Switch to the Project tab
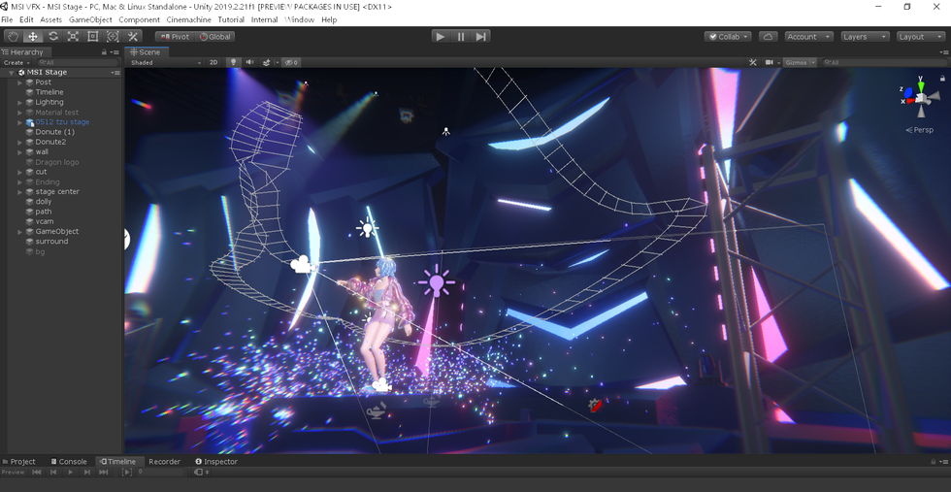Screen dimensions: 951x492 click(x=18, y=462)
